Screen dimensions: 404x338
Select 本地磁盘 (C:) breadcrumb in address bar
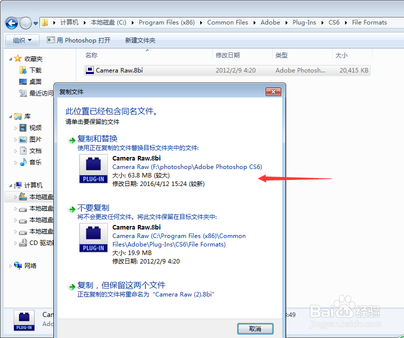click(108, 22)
